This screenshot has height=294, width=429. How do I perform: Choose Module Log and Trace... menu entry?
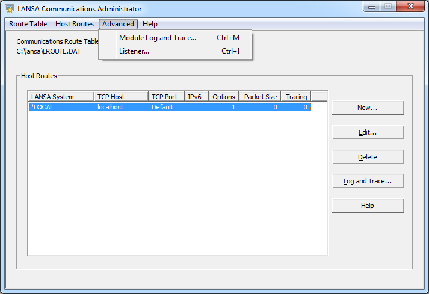pyautogui.click(x=175, y=38)
